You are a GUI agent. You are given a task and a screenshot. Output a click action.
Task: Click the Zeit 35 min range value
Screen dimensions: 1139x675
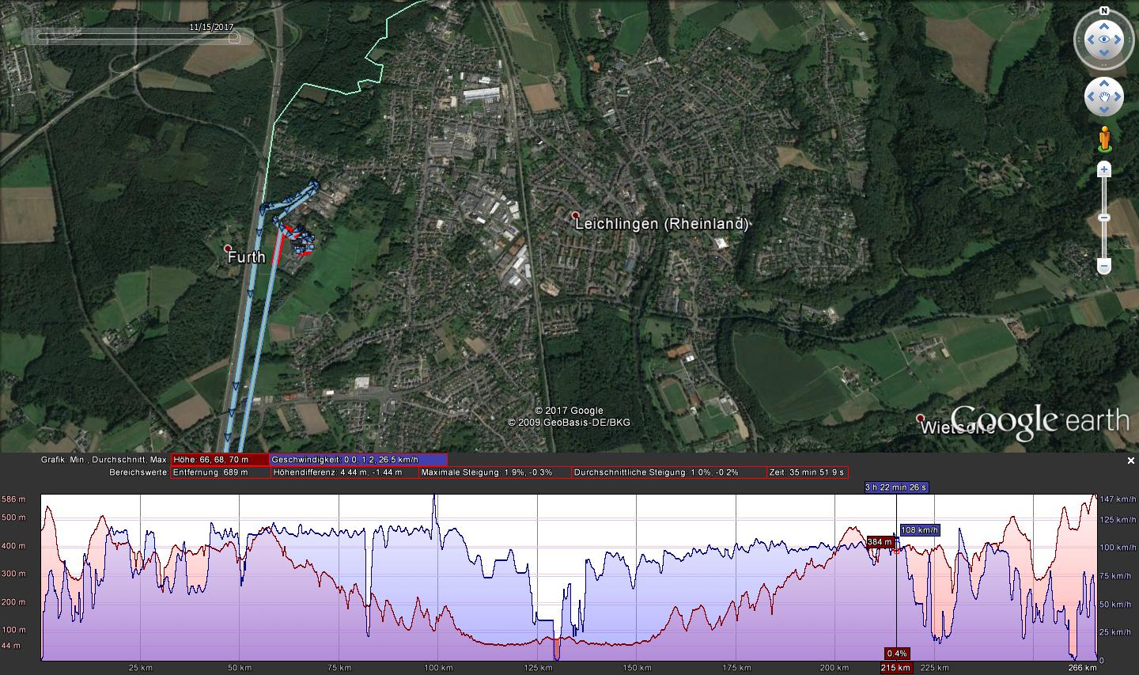pos(807,472)
